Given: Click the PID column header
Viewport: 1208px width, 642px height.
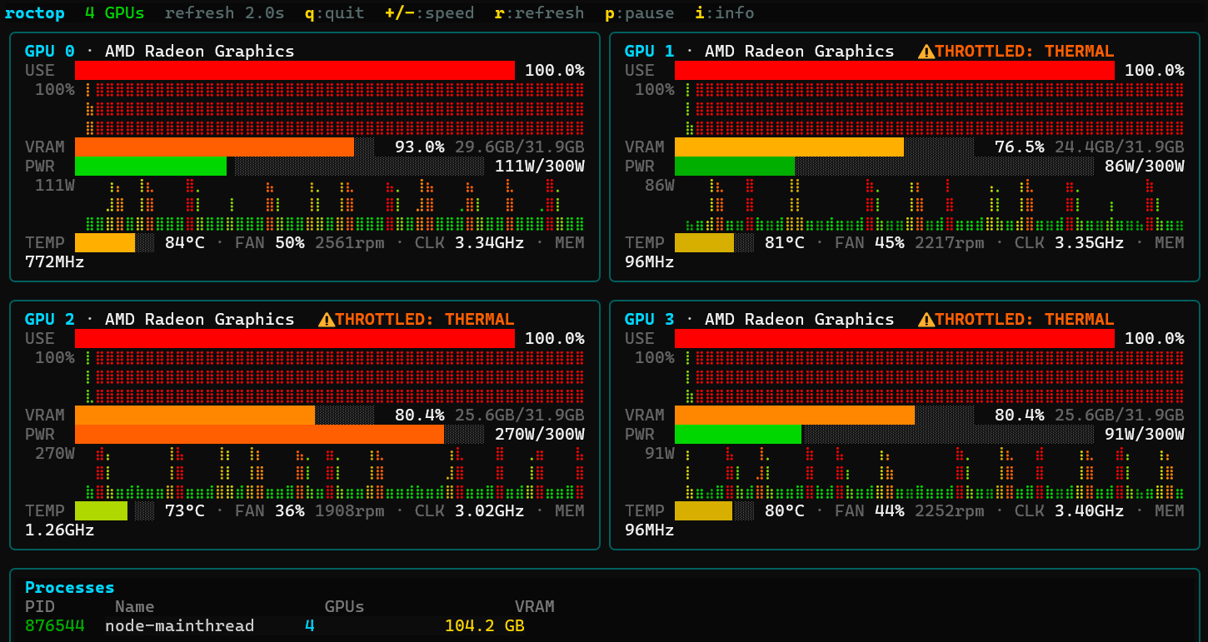Looking at the screenshot, I should 39,606.
